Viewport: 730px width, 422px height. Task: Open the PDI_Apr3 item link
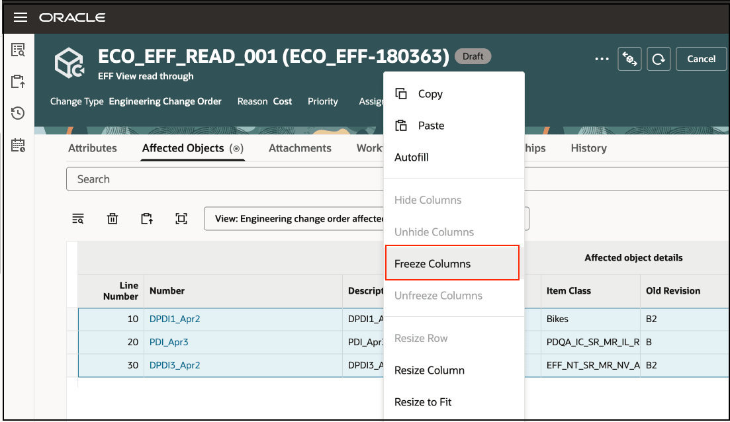tap(169, 343)
